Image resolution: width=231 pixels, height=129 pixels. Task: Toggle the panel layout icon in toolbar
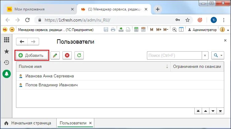click(x=181, y=29)
